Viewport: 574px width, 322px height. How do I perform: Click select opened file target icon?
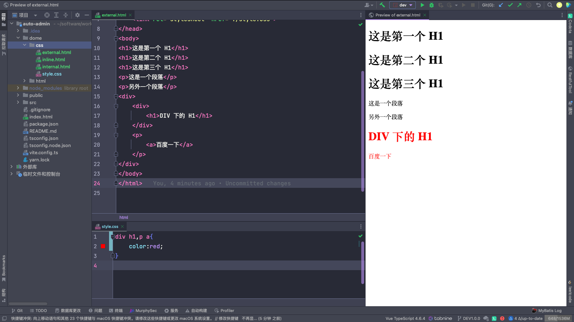[47, 15]
